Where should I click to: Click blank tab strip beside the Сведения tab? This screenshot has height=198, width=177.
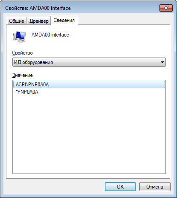coord(124,20)
